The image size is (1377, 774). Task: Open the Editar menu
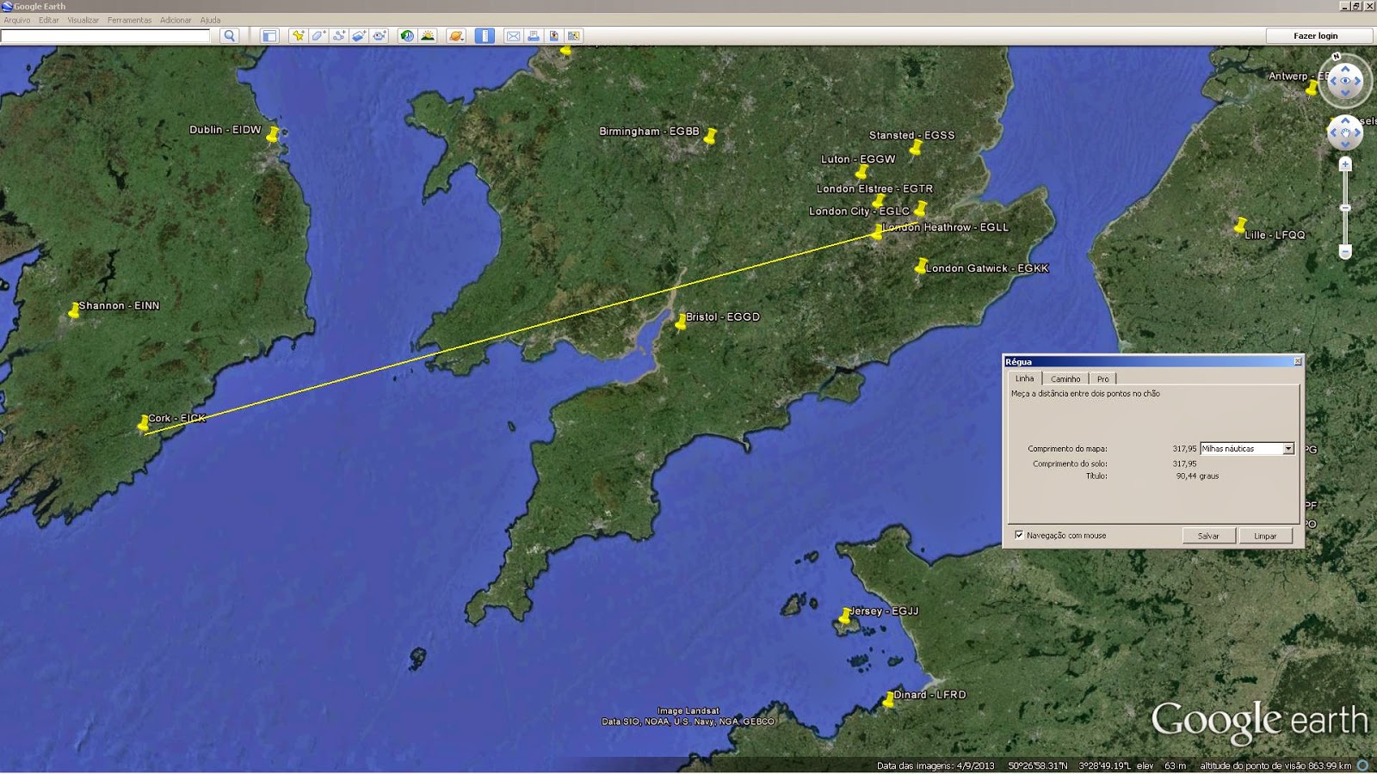tap(49, 20)
